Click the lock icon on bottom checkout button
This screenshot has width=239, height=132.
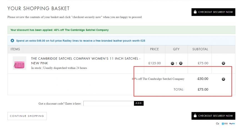[x=195, y=116]
